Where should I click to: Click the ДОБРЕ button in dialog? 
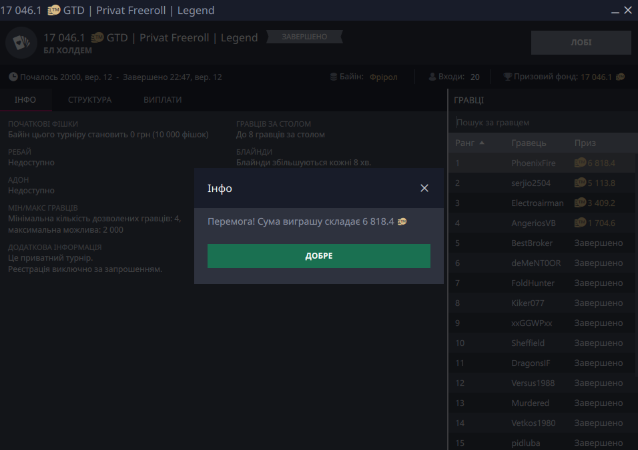point(318,256)
